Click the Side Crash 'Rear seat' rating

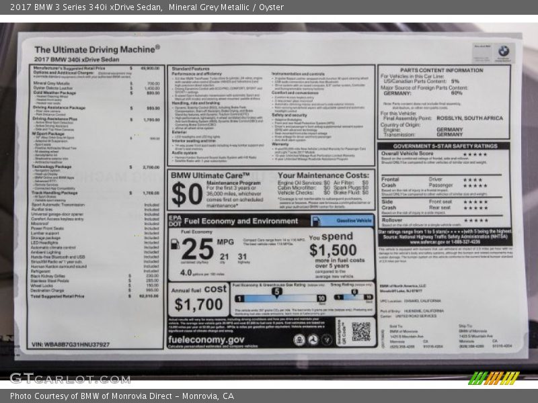coord(475,208)
